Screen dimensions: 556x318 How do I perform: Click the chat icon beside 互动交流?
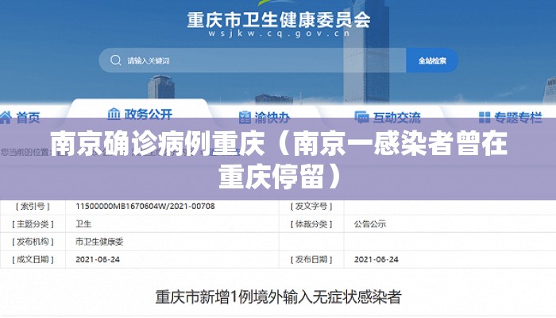(361, 118)
